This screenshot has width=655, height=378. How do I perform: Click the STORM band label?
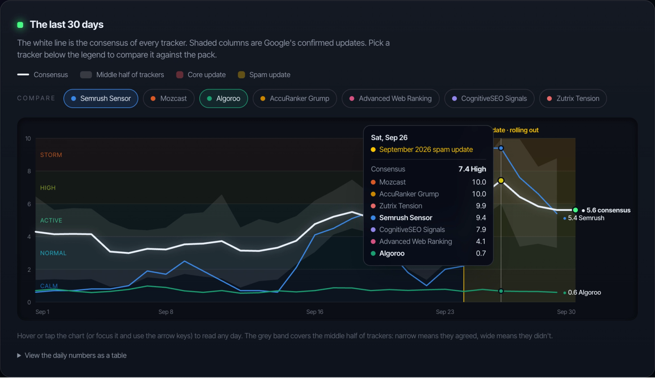51,155
